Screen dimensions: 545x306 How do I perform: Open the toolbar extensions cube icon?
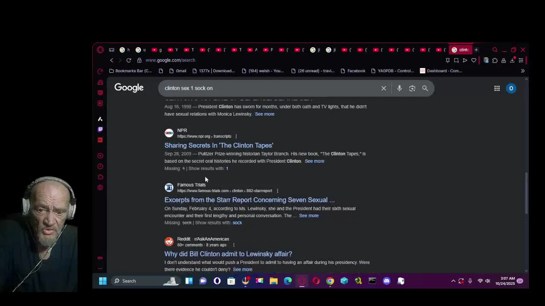[x=495, y=60]
